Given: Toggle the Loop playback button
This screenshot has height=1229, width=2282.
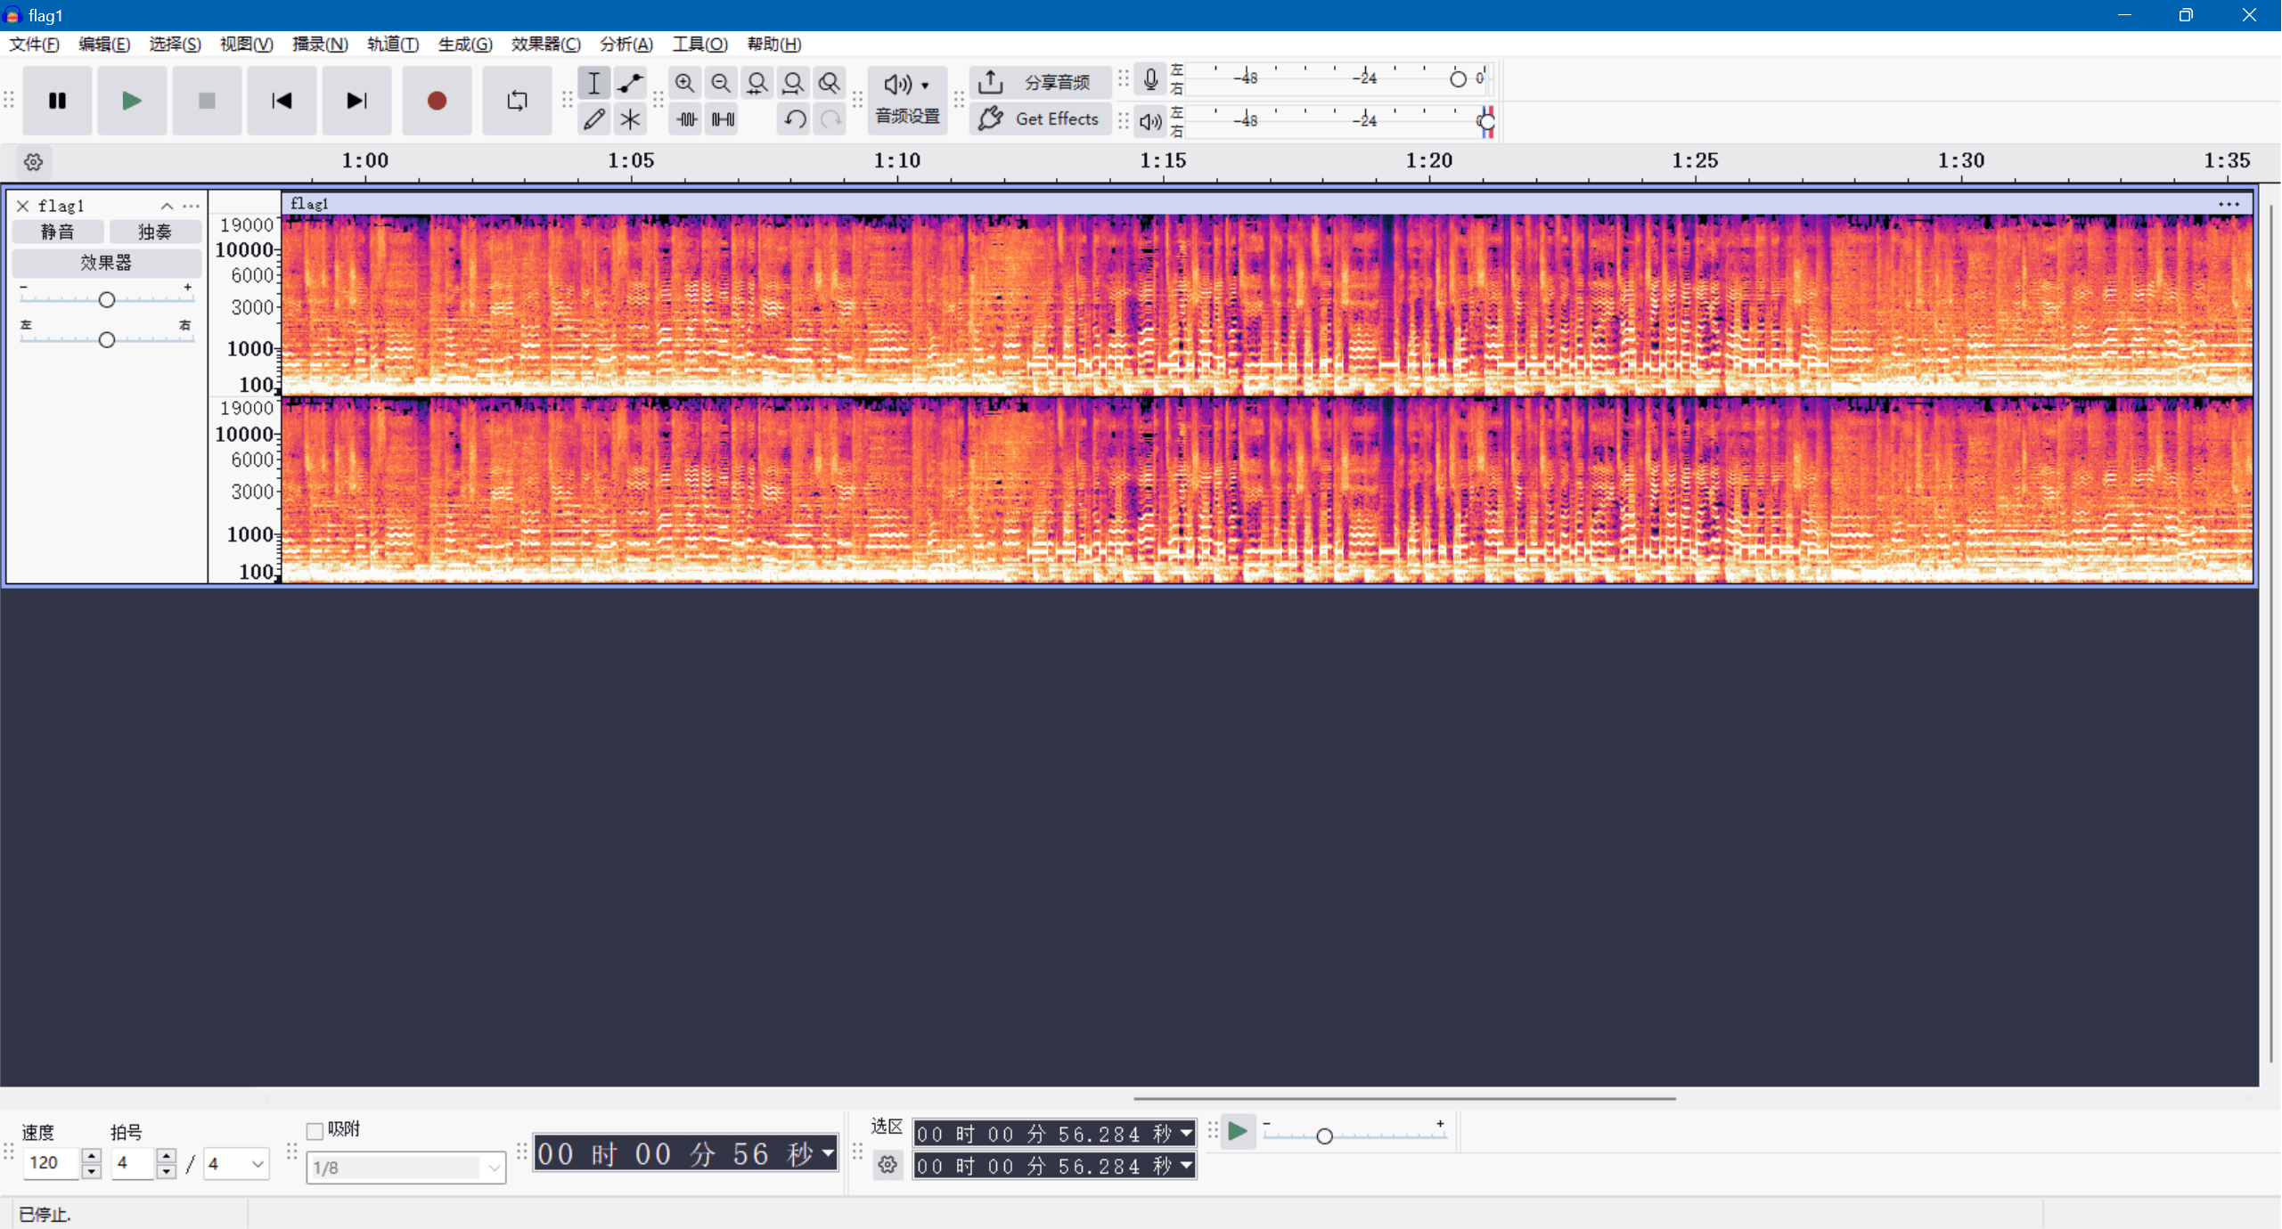Looking at the screenshot, I should pyautogui.click(x=517, y=101).
